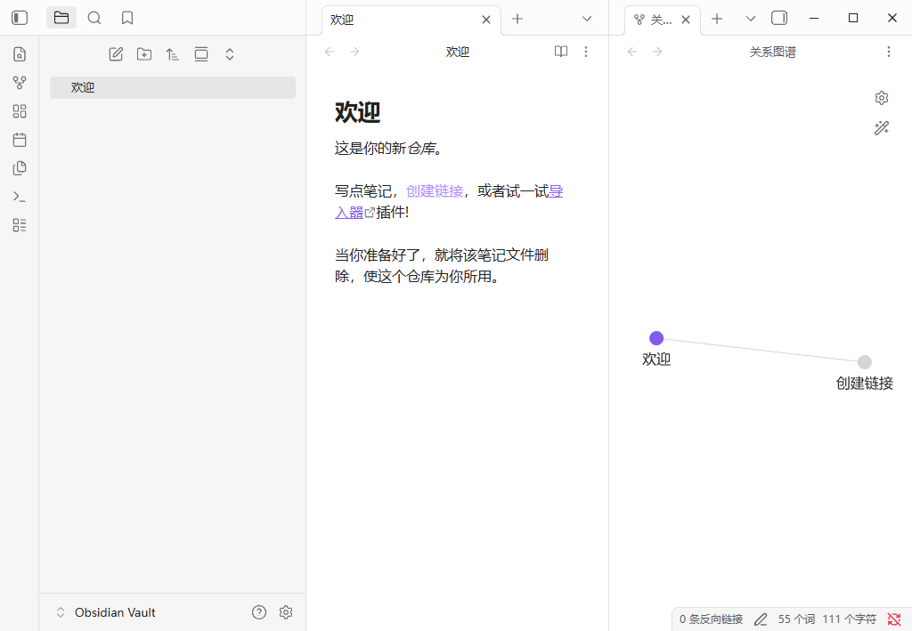The width and height of the screenshot is (912, 631).
Task: Open graph settings with the gear icon
Action: 881,98
